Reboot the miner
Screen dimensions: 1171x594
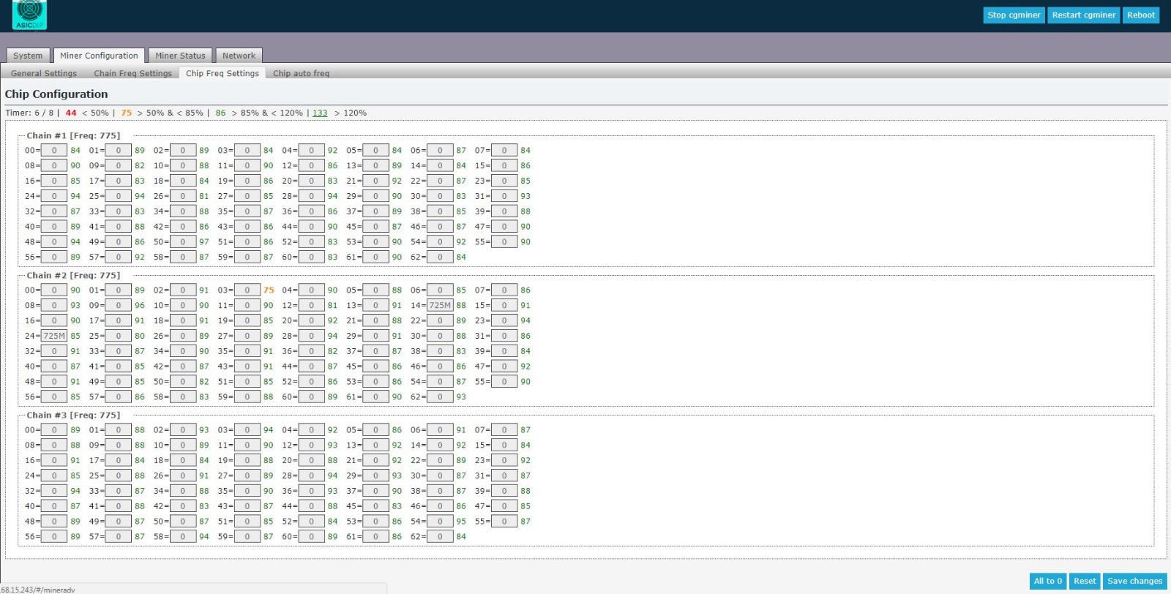tap(1140, 15)
